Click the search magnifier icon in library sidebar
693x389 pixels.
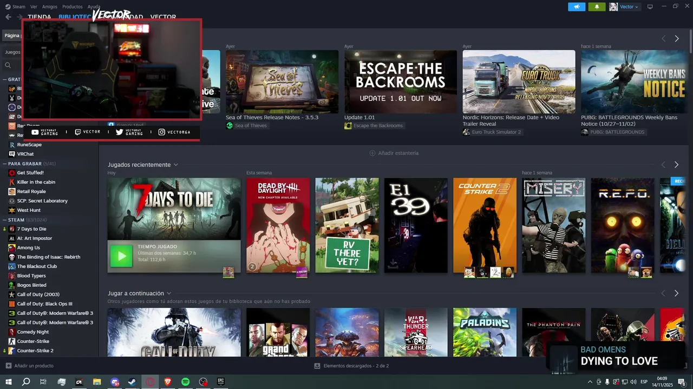[x=8, y=65]
